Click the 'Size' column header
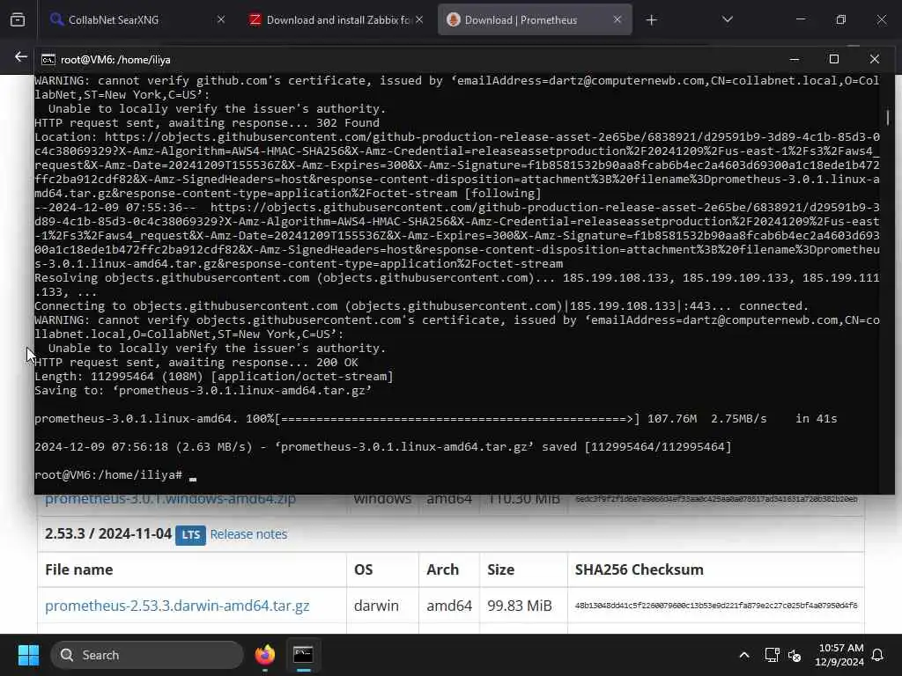The height and width of the screenshot is (676, 902). click(500, 569)
